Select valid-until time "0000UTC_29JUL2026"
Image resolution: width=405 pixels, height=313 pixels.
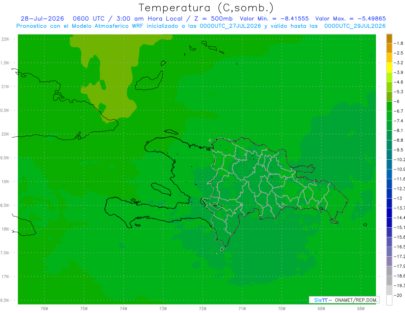(x=355, y=26)
